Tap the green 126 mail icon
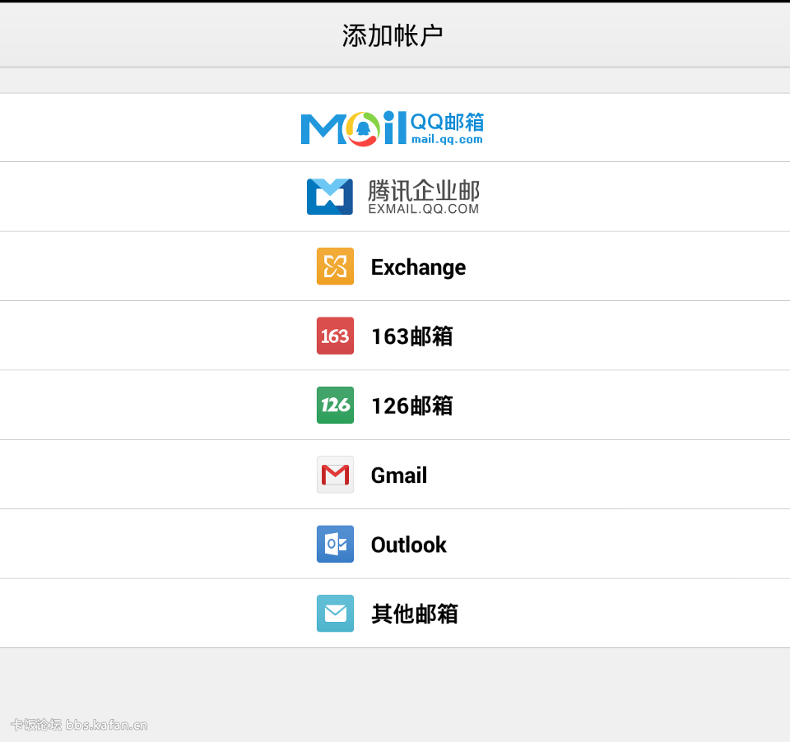Image resolution: width=790 pixels, height=742 pixels. pyautogui.click(x=335, y=405)
